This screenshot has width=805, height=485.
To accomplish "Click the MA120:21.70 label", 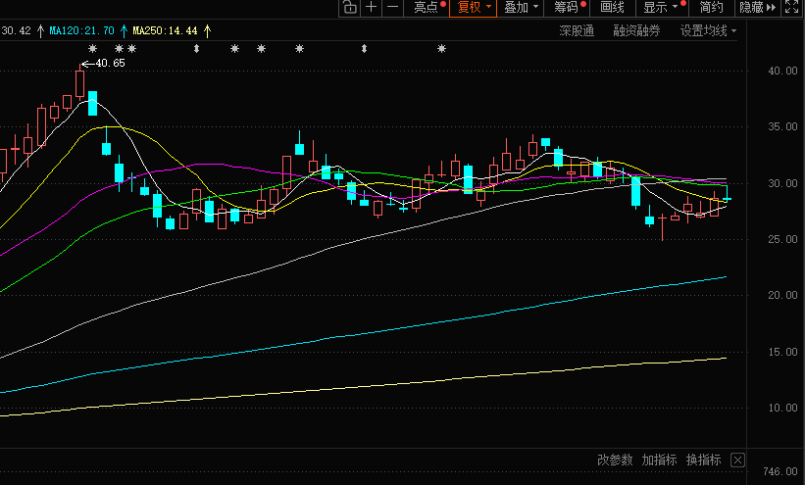I will 81,30.
